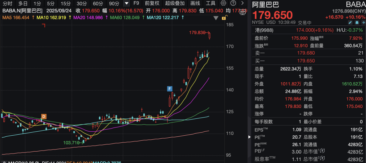
Task: Click 卖一 179.680 ask row
Action: click(309, 53)
